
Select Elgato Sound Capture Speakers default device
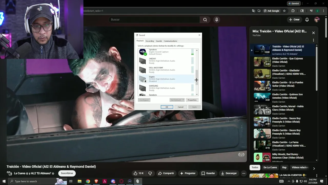(167, 52)
